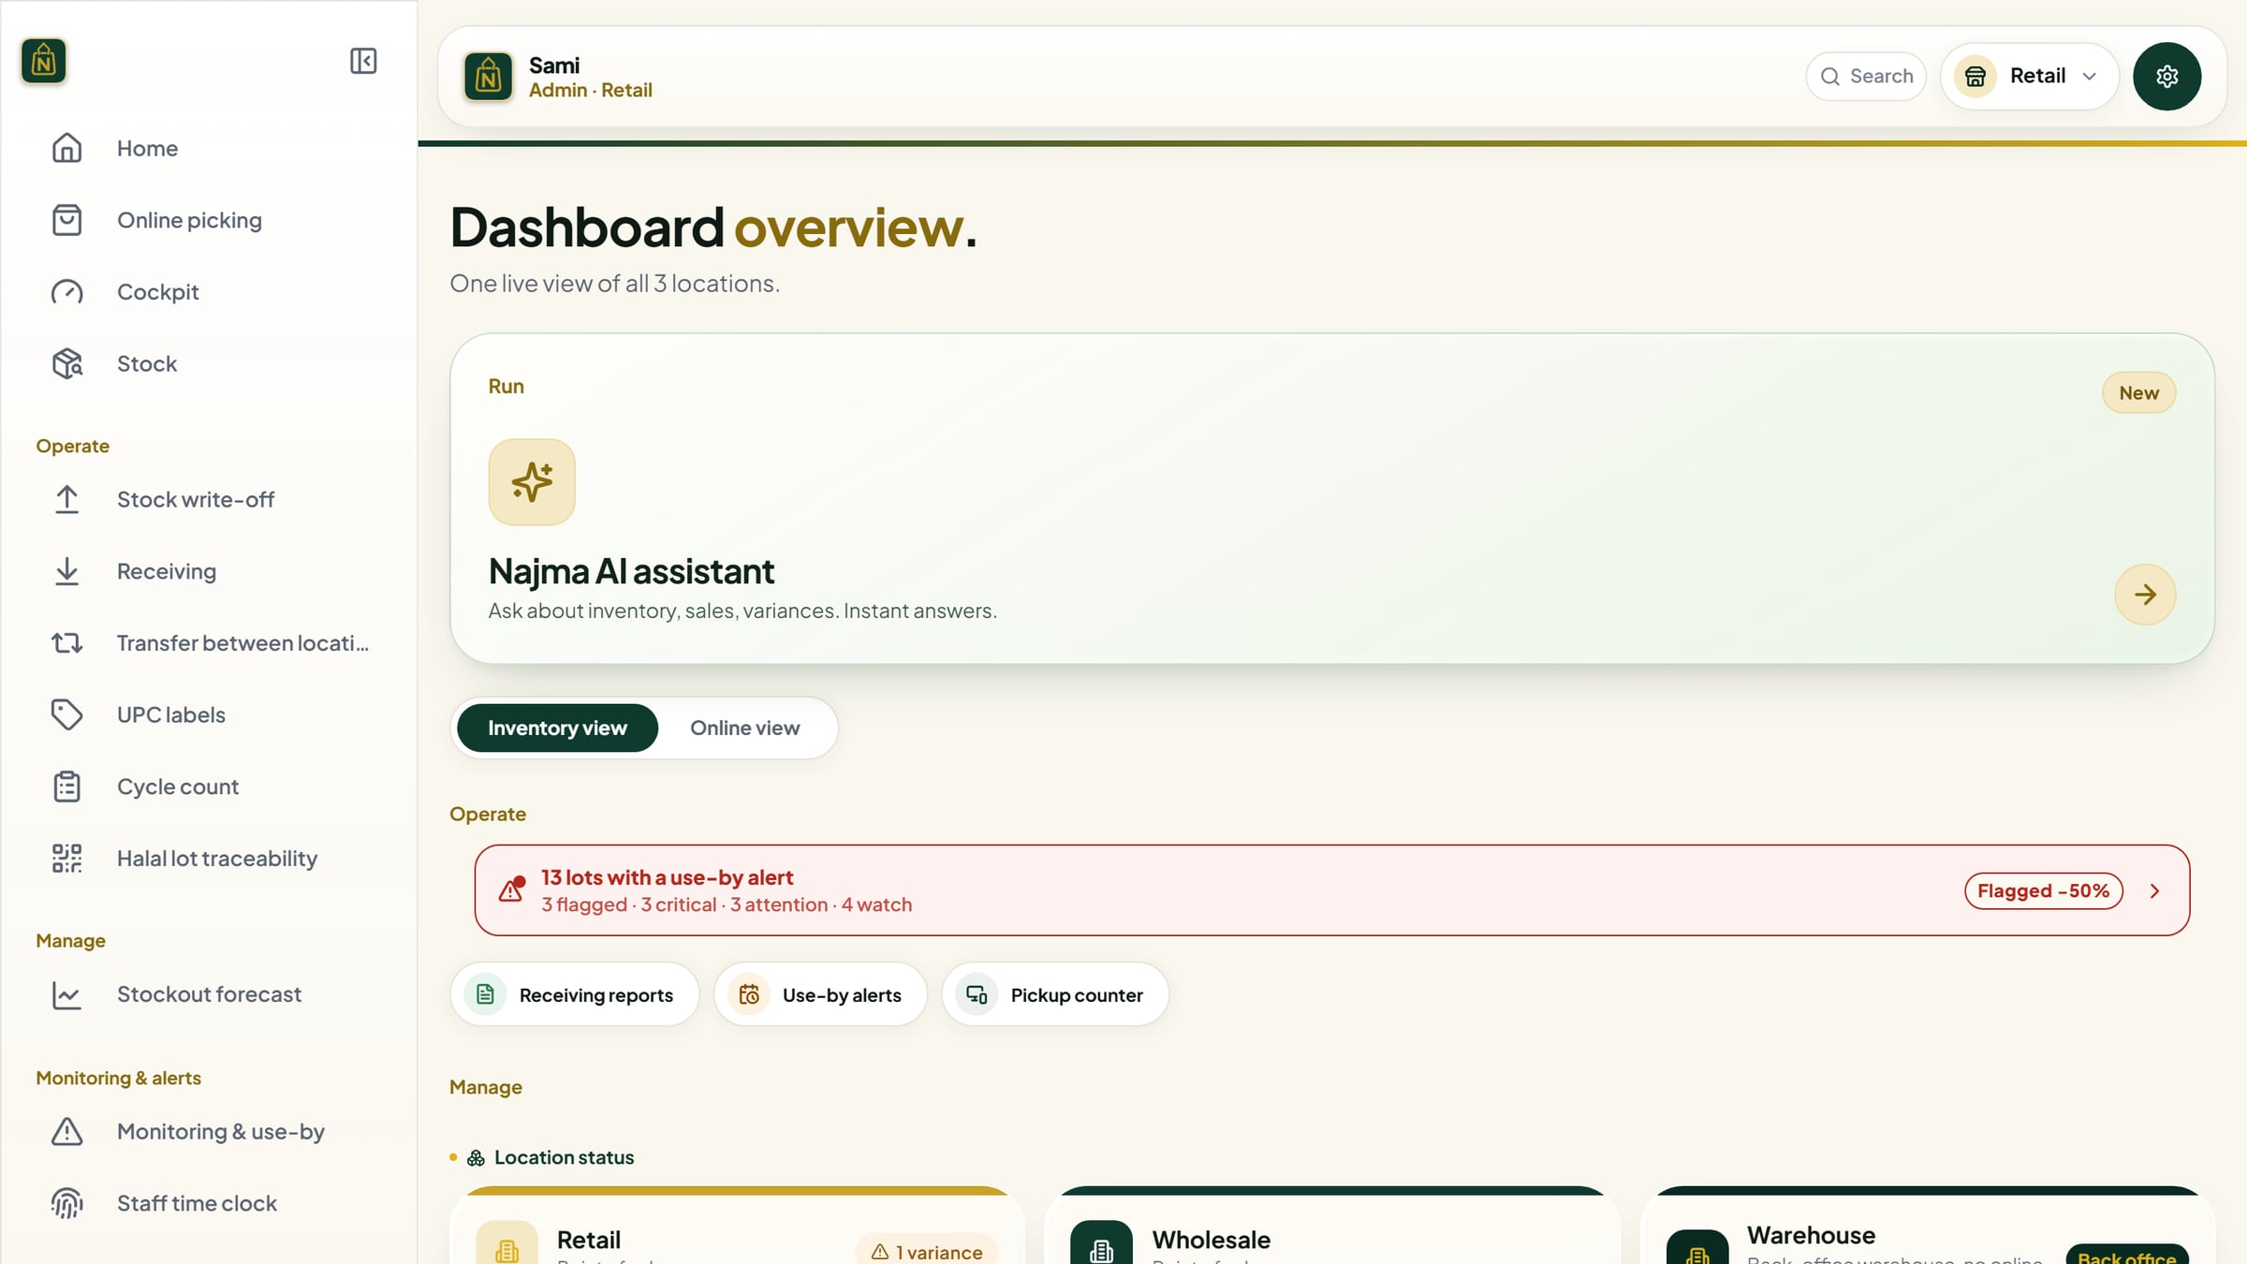Click the New badge on AI card
The width and height of the screenshot is (2247, 1264).
(x=2138, y=393)
